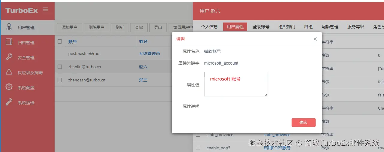Click the 系统管理员 name link

149,53
